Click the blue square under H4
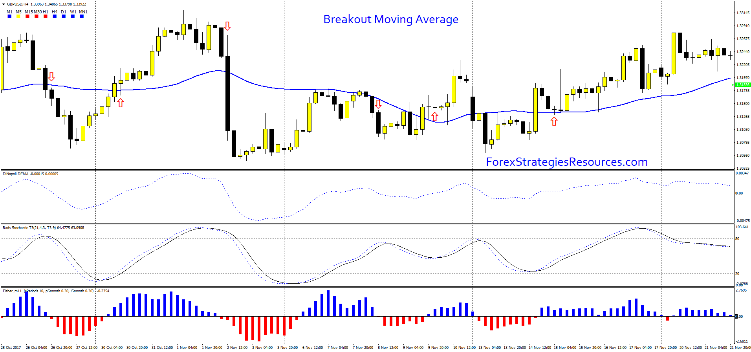751x352 pixels. (x=55, y=16)
